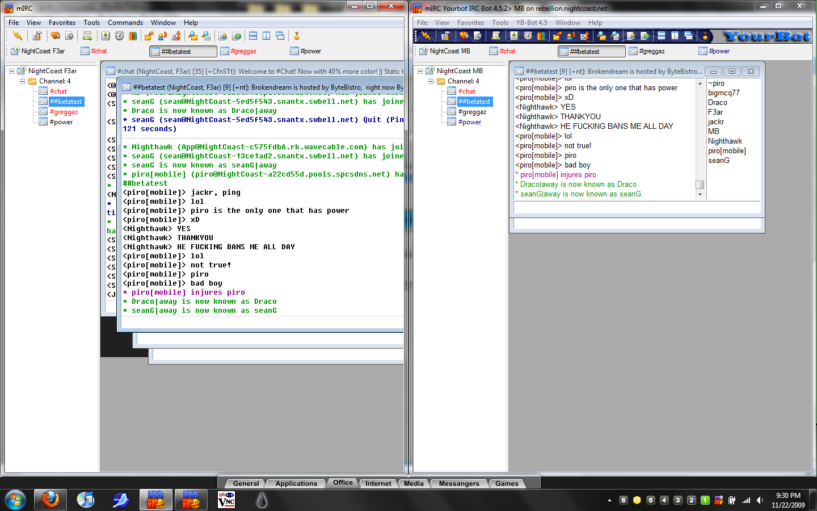Open DCC Options icon in left mIRC toolbar

tap(176, 36)
